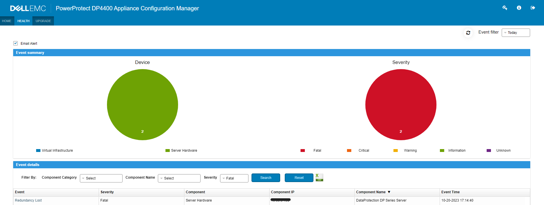The height and width of the screenshot is (205, 544).
Task: Open the Event filter Today dropdown
Action: 516,33
